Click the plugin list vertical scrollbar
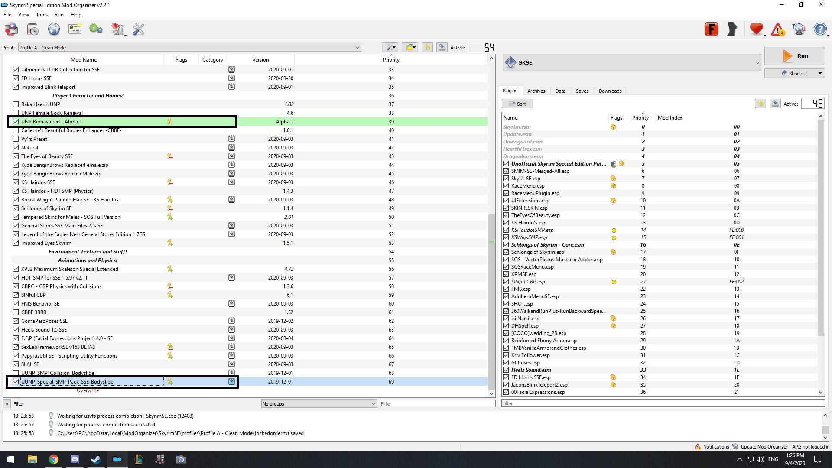832x468 pixels. 821,254
